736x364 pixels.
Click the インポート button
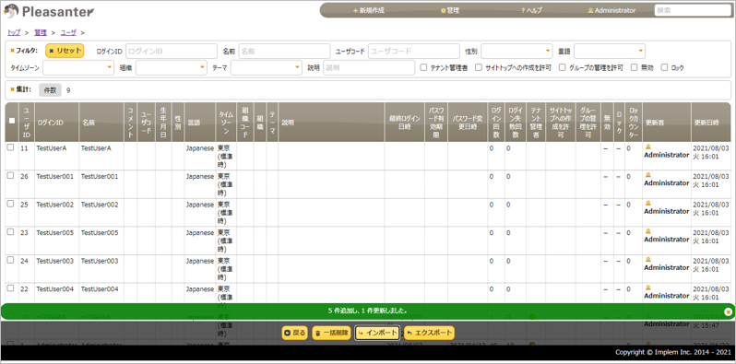click(x=377, y=333)
